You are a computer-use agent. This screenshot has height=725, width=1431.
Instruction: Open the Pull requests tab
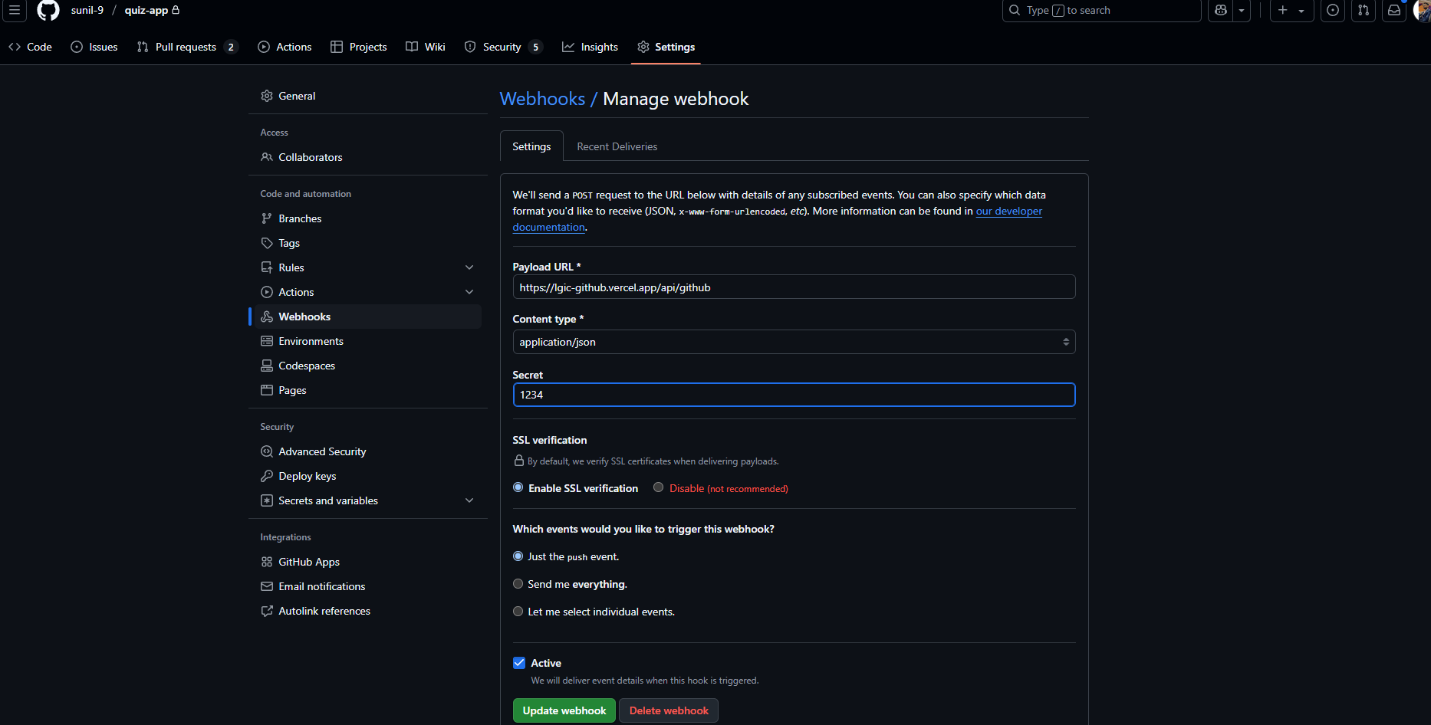(187, 47)
